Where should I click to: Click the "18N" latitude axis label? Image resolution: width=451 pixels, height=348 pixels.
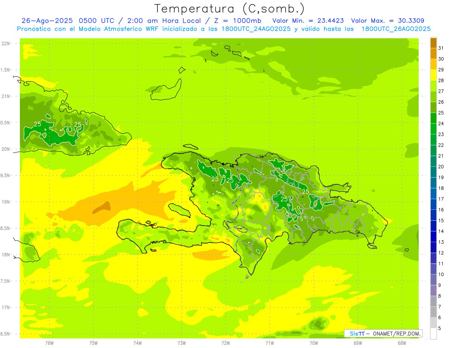(6, 255)
